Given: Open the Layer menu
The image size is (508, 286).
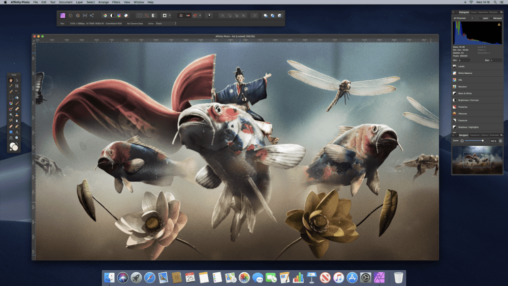Looking at the screenshot, I should (79, 2).
